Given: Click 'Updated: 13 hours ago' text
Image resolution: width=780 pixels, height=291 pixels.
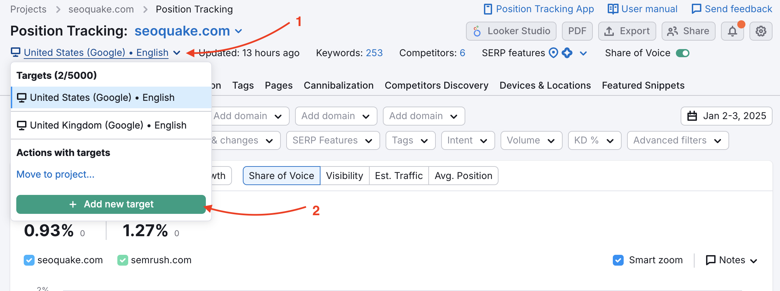Looking at the screenshot, I should point(249,53).
